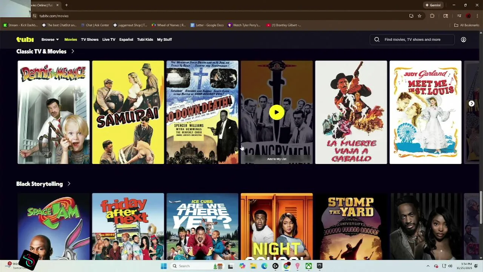Open Friday After Next poster
483x272 pixels.
(x=128, y=227)
